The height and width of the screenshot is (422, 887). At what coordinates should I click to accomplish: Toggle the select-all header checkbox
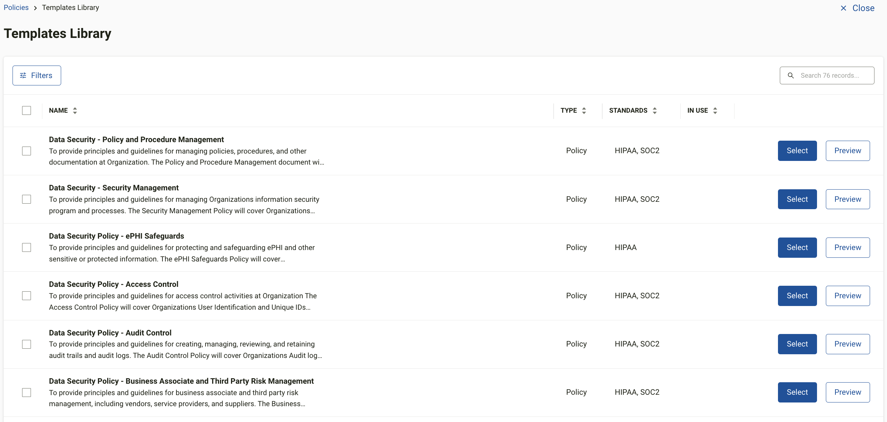click(27, 110)
